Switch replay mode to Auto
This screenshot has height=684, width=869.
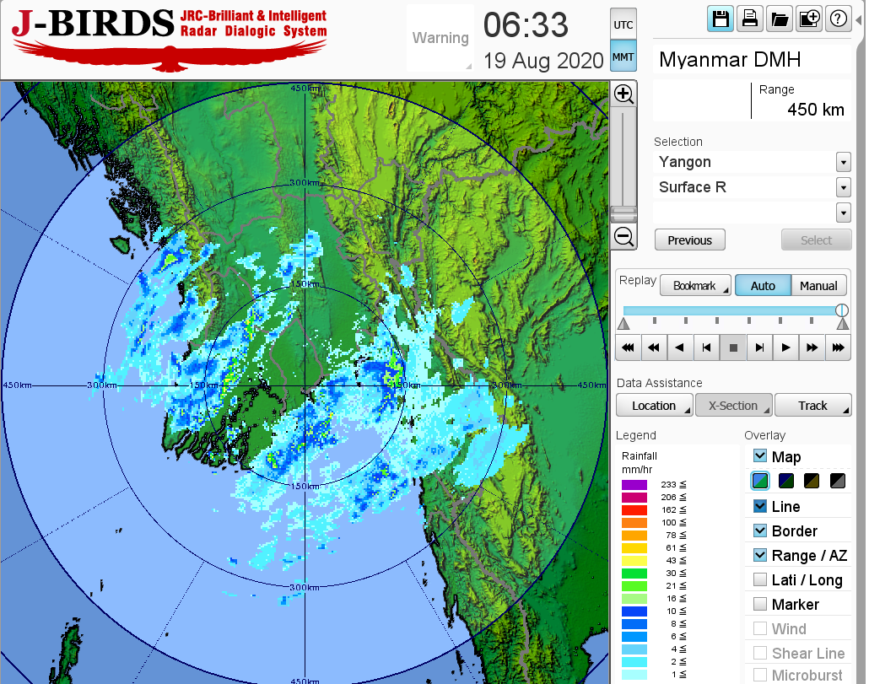(x=763, y=286)
